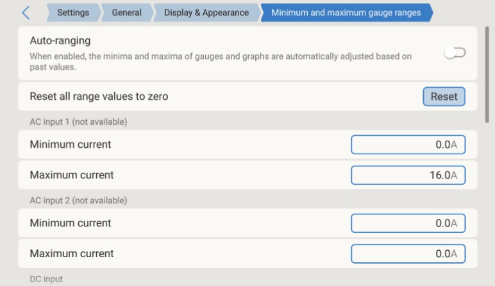Screen dimensions: 495x286
Task: Click the DC input section header
Action: [46, 279]
